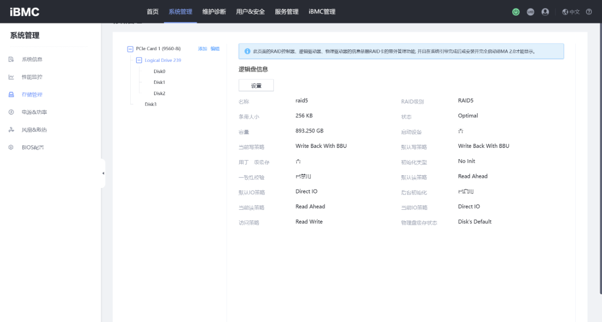Open the 服务管理 menu
Viewport: 602px width, 322px height.
coord(287,12)
